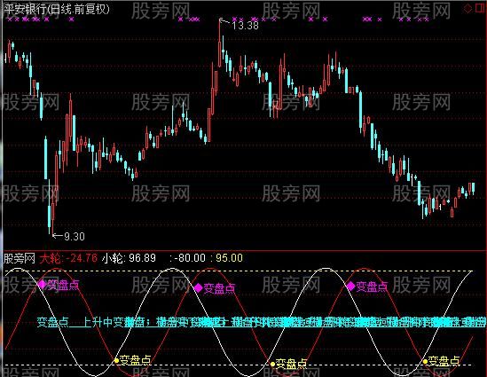Click the yellow :95.00 indicator value
Viewport: 487px width, 377px height.
coord(227,258)
